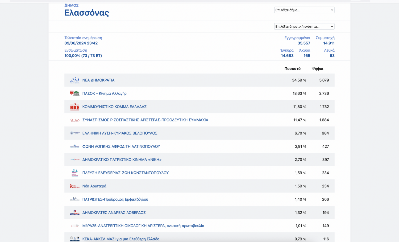Click the MeRA25 party logo
399x242 pixels.
pyautogui.click(x=75, y=226)
